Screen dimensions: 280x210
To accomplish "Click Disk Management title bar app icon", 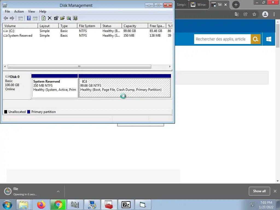I will click(x=5, y=5).
